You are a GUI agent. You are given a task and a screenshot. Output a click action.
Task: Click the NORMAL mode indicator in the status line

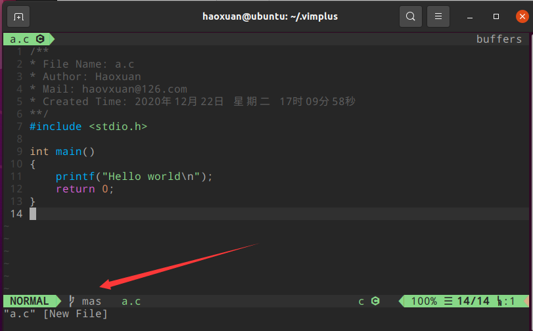click(29, 301)
